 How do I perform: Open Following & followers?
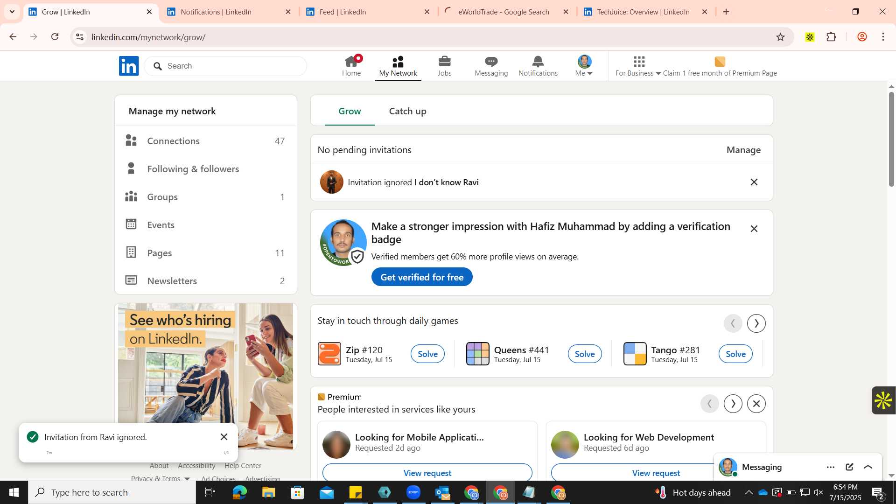coord(205,169)
